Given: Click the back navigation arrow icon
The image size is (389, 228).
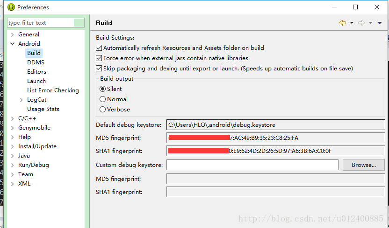Looking at the screenshot, I should pyautogui.click(x=343, y=23).
